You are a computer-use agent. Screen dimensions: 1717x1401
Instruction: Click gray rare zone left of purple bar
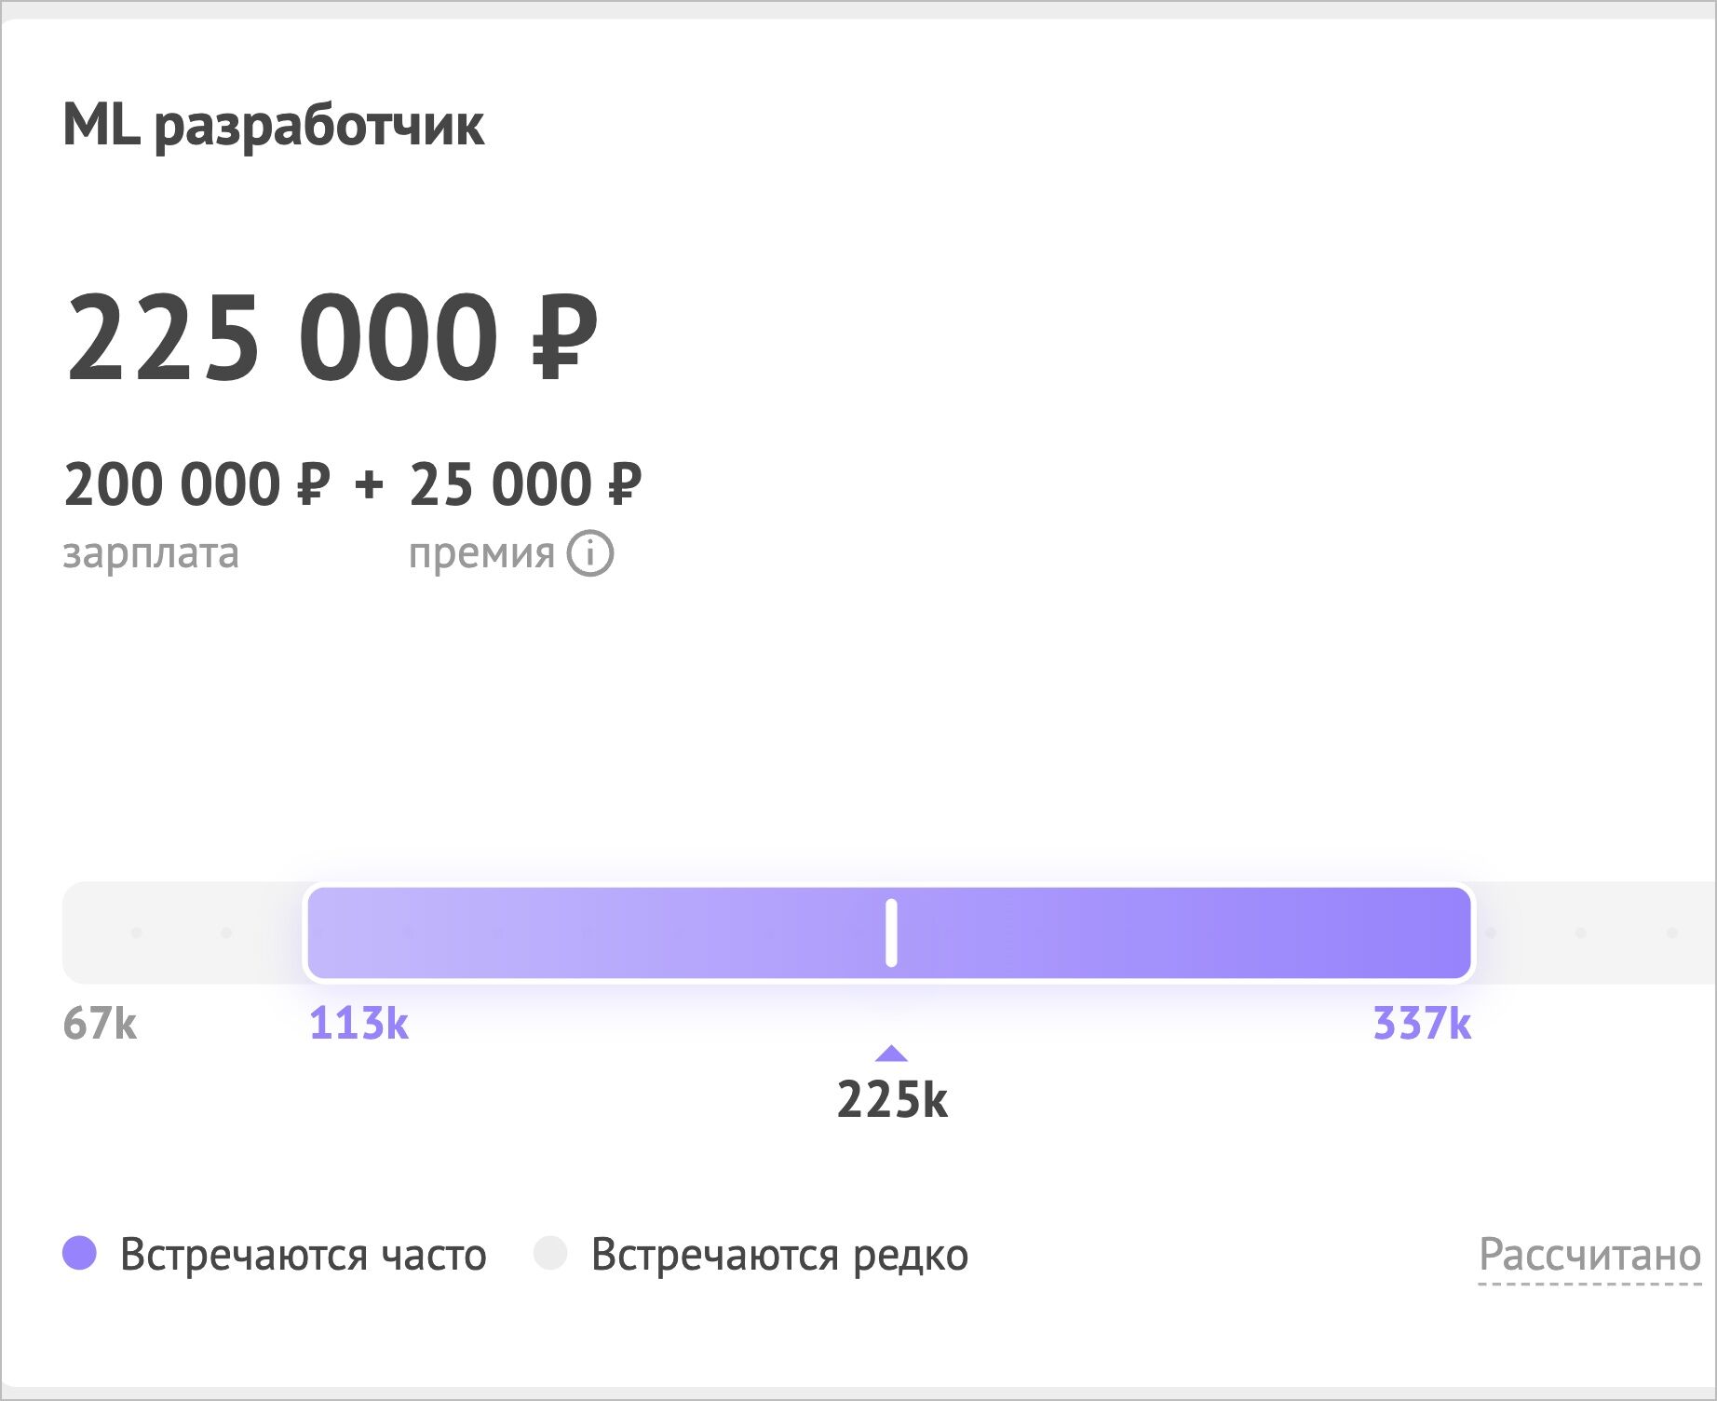pos(183,932)
